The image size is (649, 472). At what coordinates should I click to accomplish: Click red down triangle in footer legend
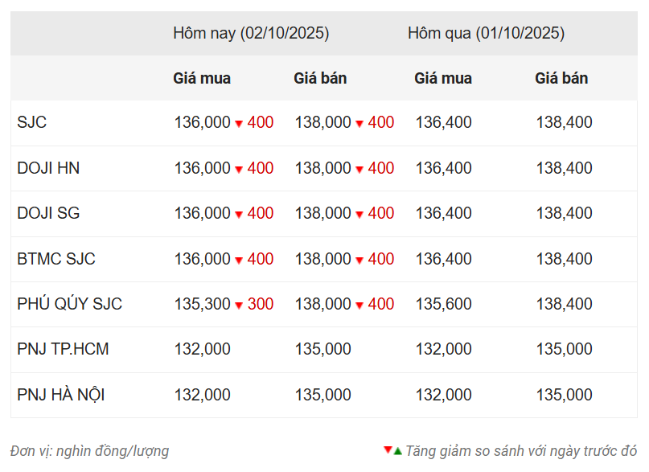point(388,449)
